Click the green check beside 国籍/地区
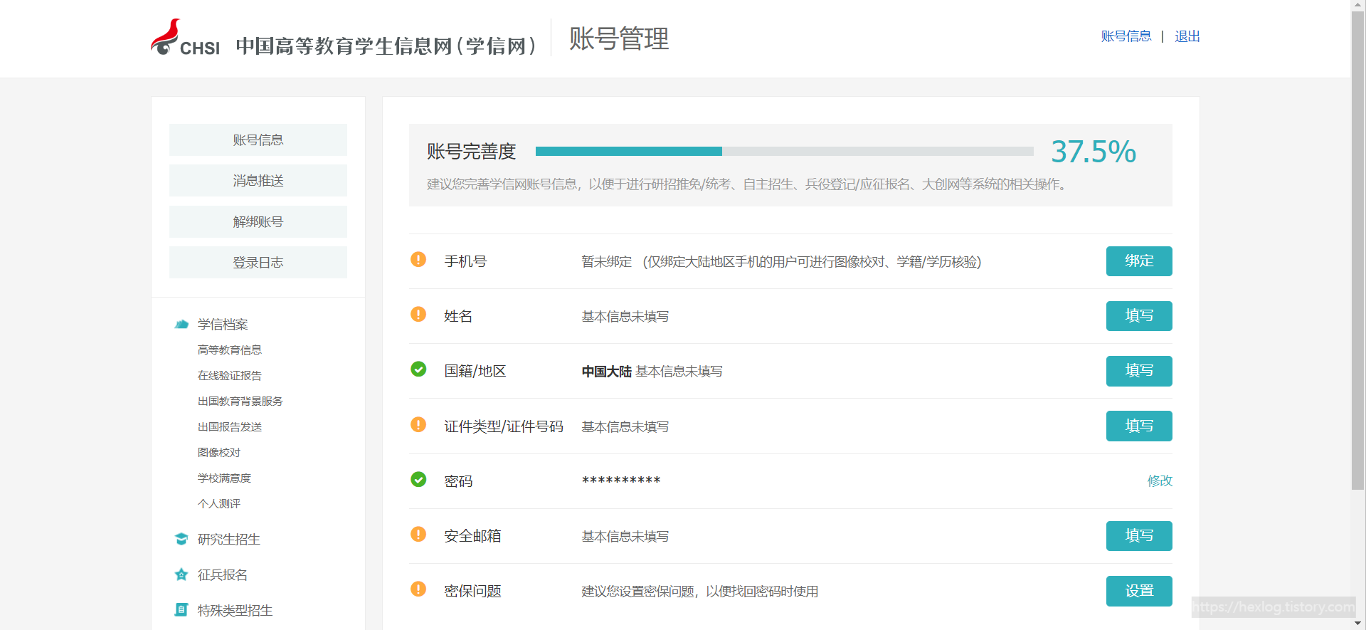 (x=418, y=369)
